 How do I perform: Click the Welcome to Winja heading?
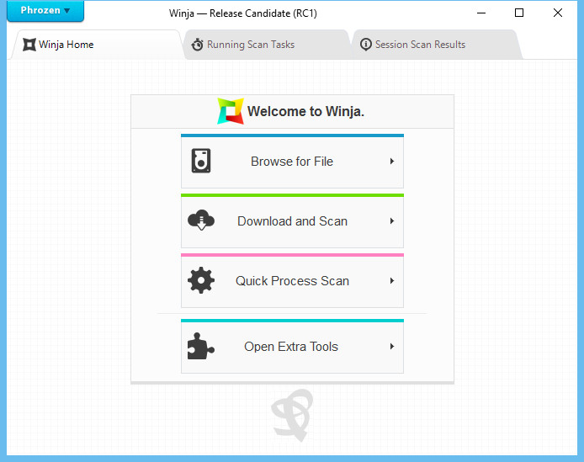click(x=305, y=111)
